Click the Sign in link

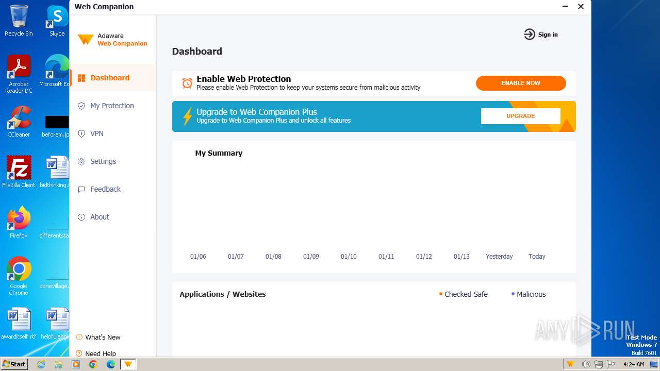[548, 35]
